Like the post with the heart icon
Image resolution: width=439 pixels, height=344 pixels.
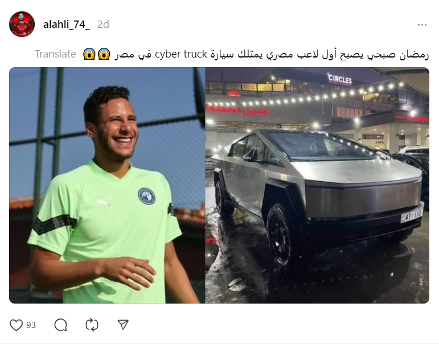pos(16,325)
